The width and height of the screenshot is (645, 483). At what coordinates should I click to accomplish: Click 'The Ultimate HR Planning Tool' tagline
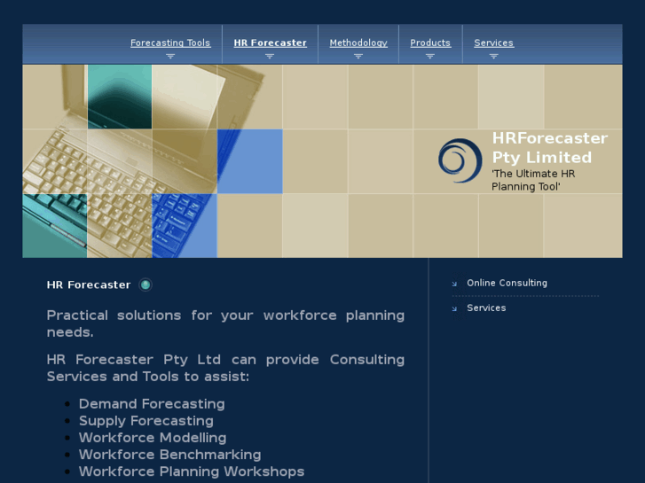(533, 180)
